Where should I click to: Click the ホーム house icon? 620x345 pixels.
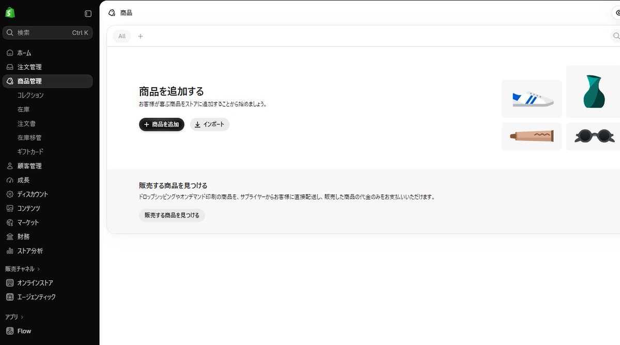[10, 53]
